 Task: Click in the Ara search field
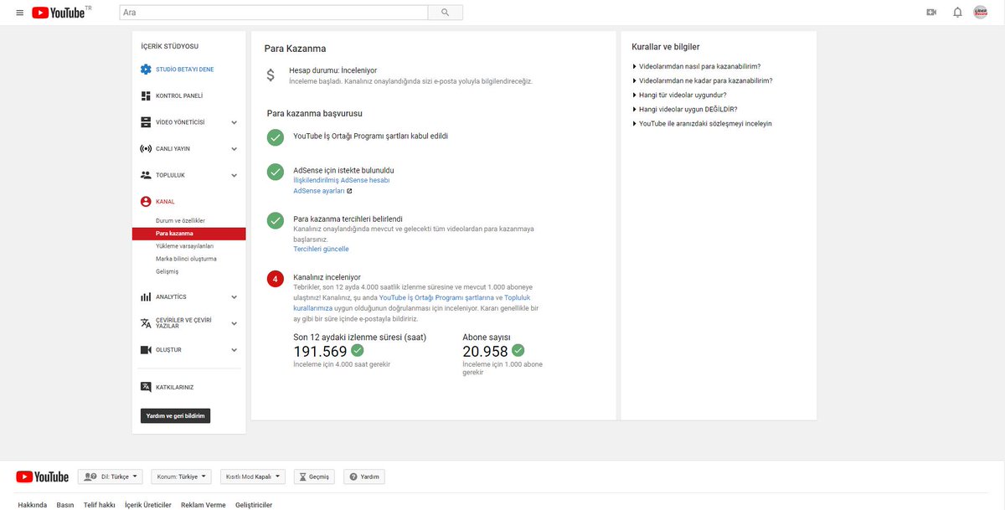274,13
